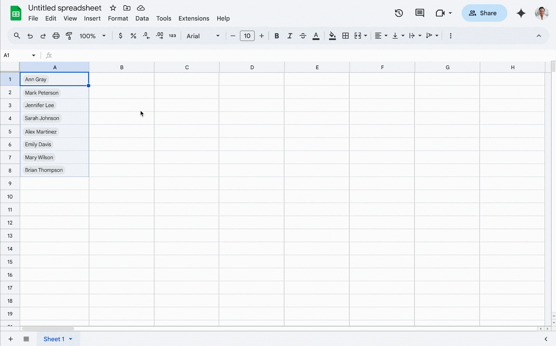
Task: Select column D header
Action: tap(252, 67)
